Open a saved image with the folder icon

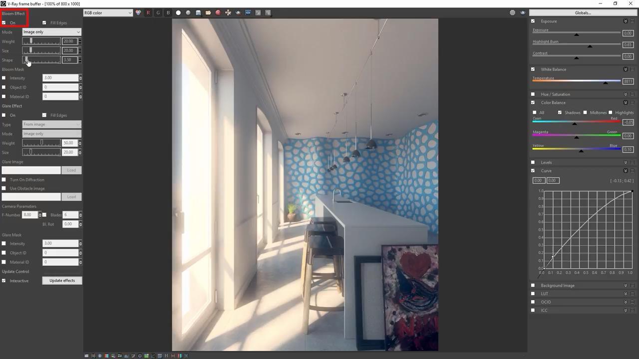[x=208, y=12]
